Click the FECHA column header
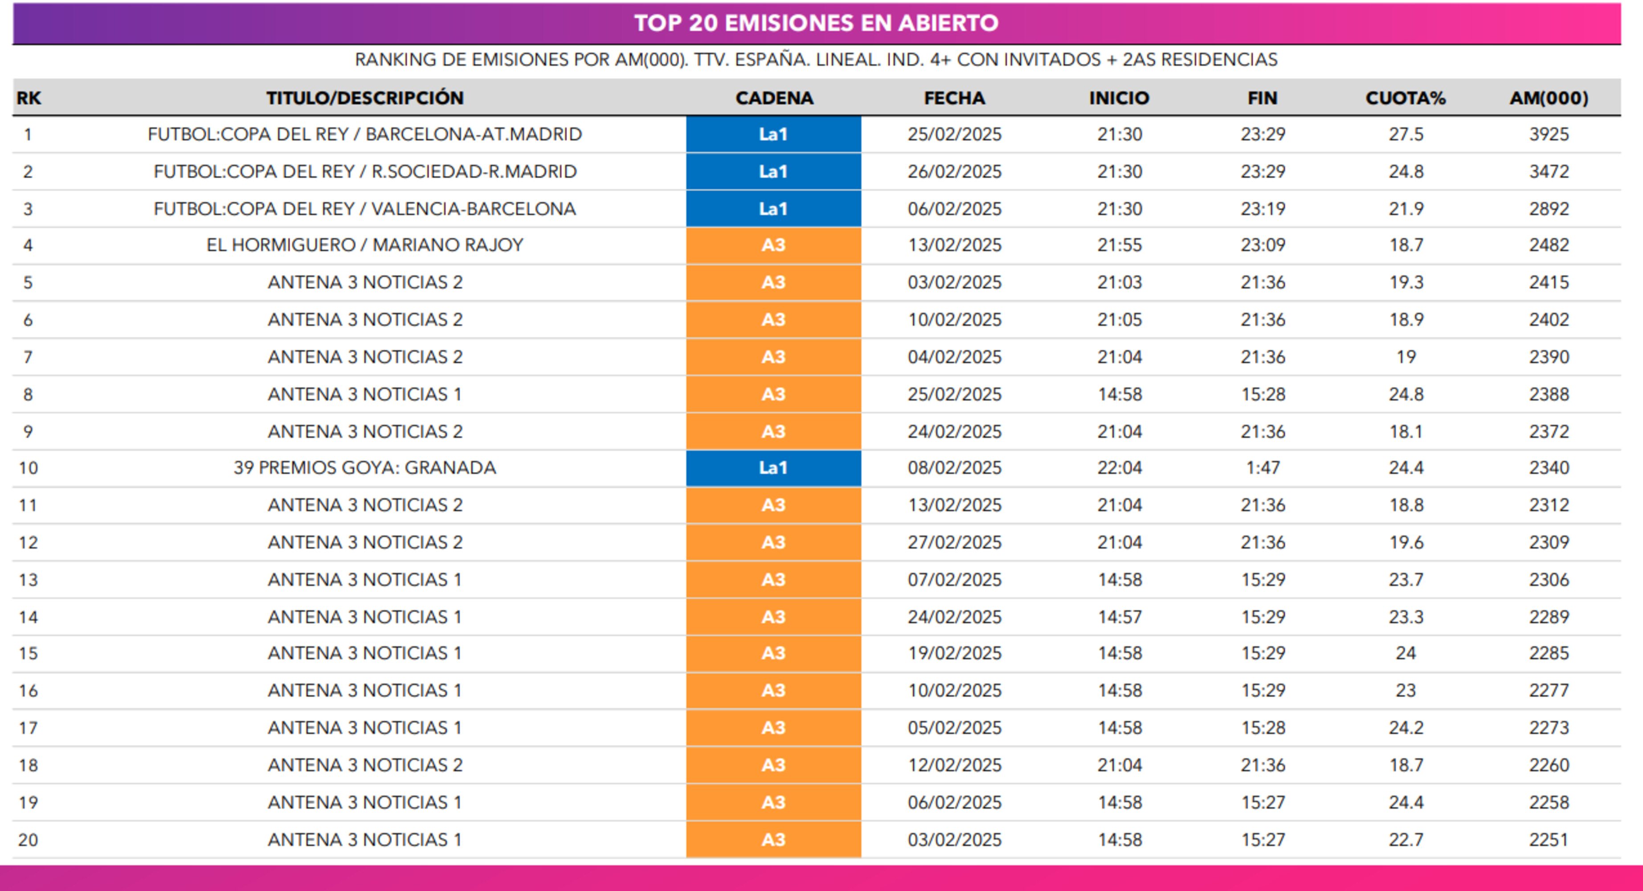The height and width of the screenshot is (891, 1643). point(954,98)
